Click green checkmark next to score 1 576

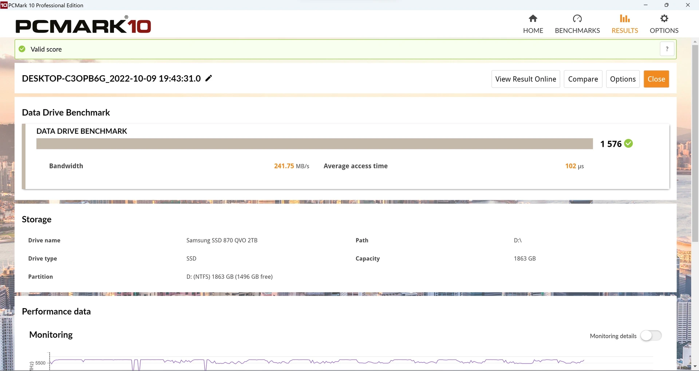click(x=628, y=144)
